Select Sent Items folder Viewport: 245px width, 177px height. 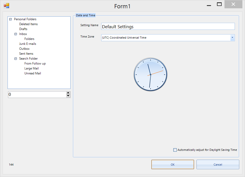coord(26,54)
